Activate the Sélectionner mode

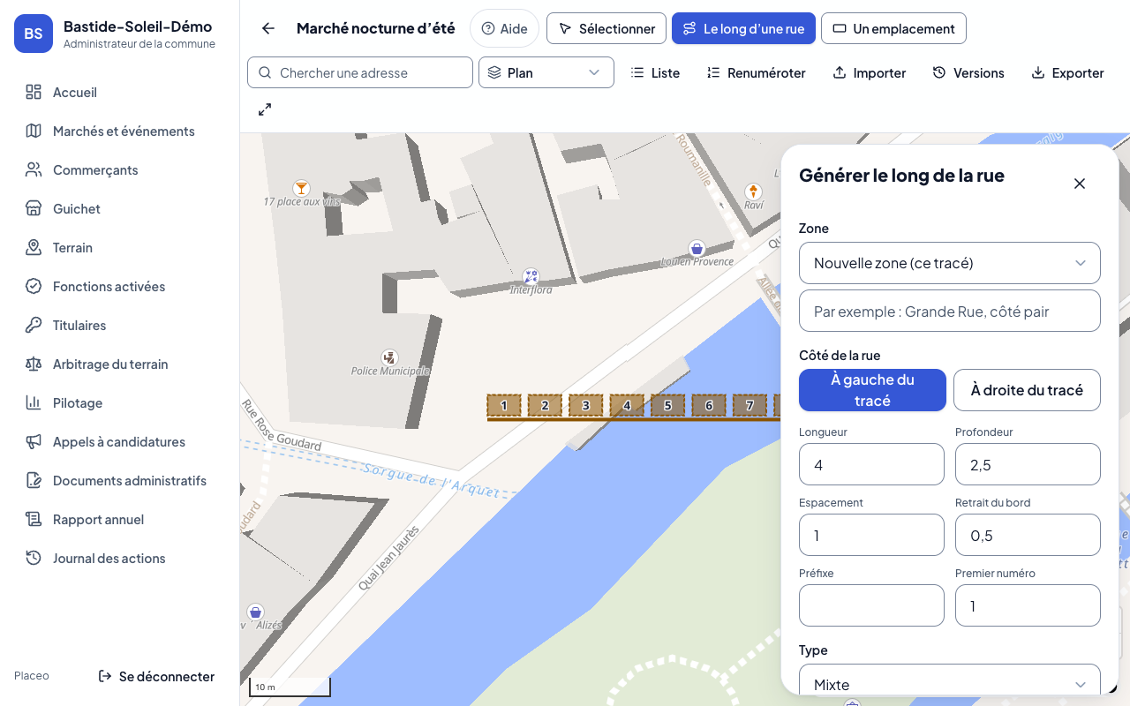point(606,28)
